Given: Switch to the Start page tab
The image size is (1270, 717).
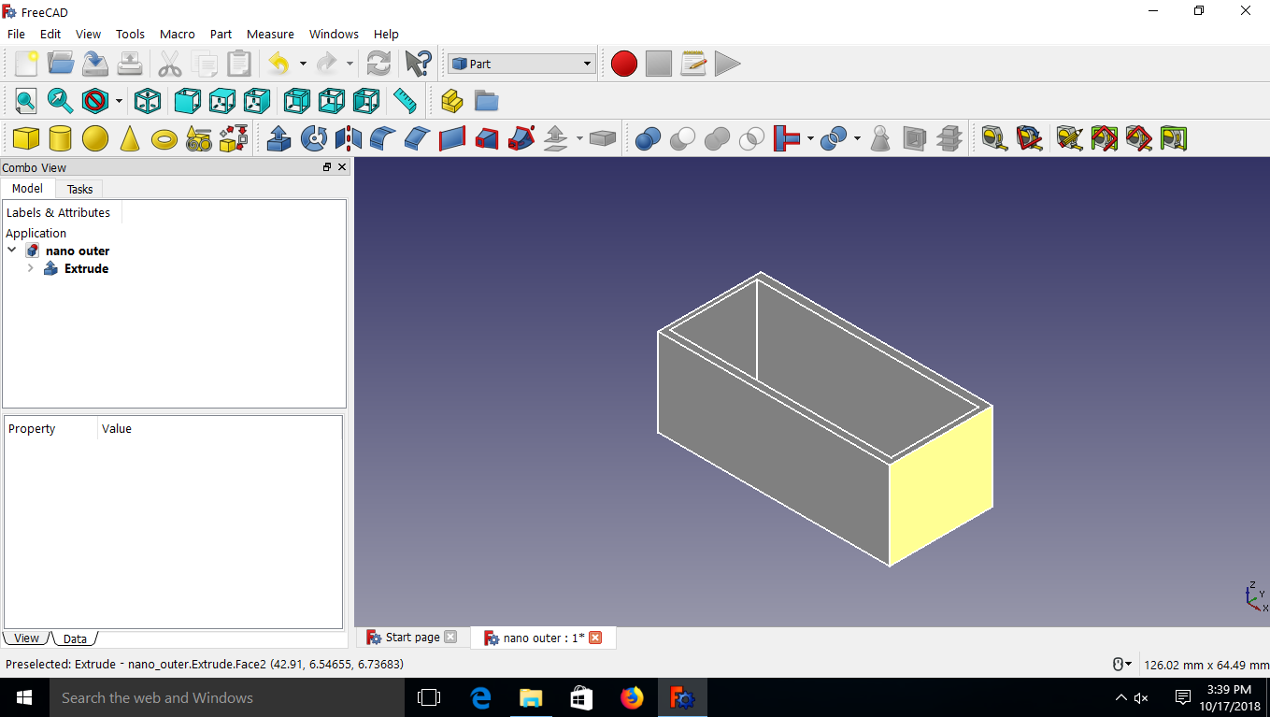Looking at the screenshot, I should pyautogui.click(x=411, y=637).
